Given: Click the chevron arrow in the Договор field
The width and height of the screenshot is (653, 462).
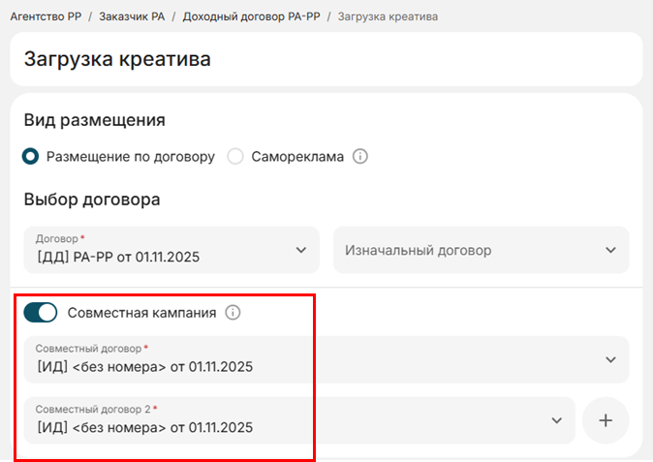Looking at the screenshot, I should (x=300, y=250).
